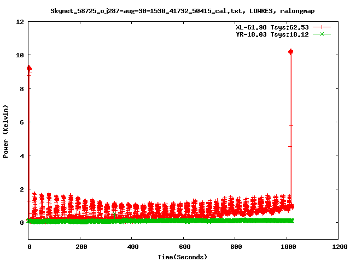The image size is (350, 262).
Task: Click x-axis tick label 200
Action: [x=81, y=247]
